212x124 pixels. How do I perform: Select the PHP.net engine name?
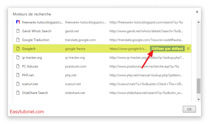click(x=28, y=75)
